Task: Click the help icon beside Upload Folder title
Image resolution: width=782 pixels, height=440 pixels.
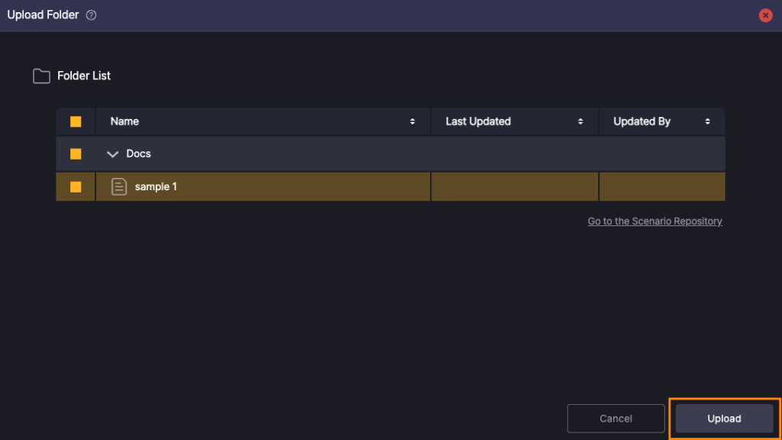Action: pos(92,15)
